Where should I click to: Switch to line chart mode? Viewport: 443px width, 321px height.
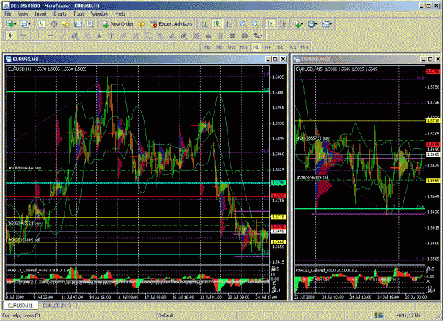tap(229, 24)
